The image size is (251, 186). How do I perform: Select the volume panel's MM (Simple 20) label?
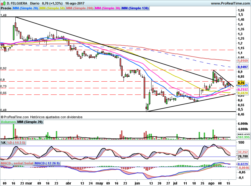tap(30, 122)
